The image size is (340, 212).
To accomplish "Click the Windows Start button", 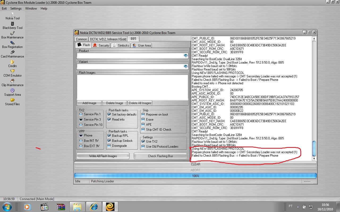I will pyautogui.click(x=7, y=206).
